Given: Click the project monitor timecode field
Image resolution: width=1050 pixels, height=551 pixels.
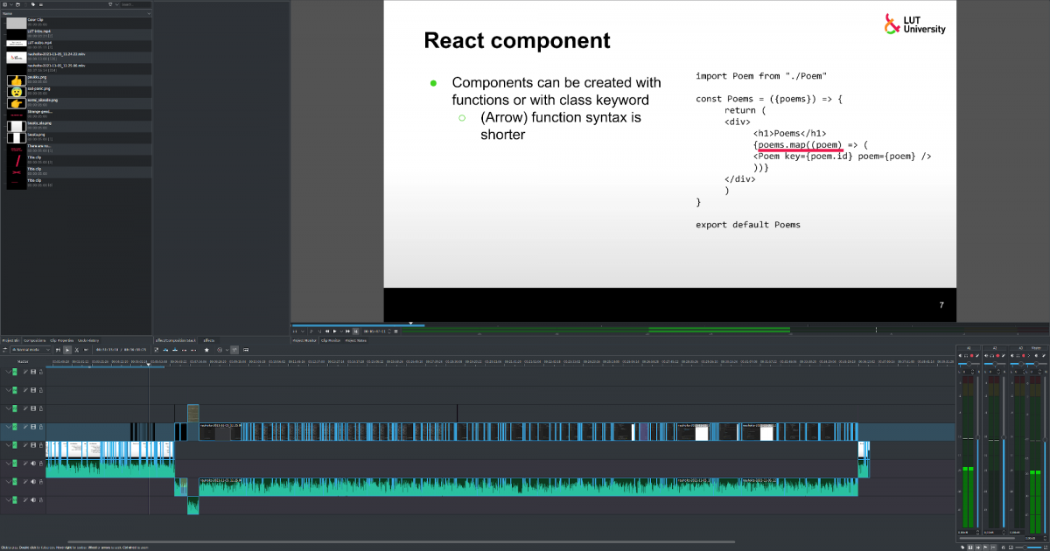Looking at the screenshot, I should [374, 331].
